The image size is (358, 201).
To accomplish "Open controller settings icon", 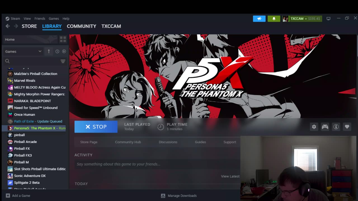I will 325,127.
